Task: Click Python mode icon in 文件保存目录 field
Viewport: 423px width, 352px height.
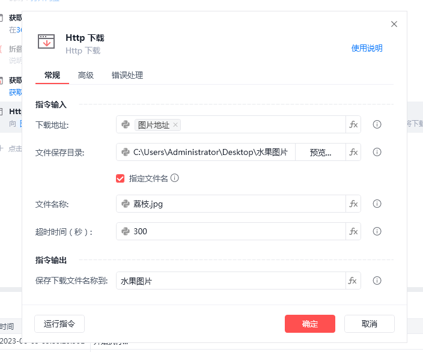Action: [x=126, y=152]
